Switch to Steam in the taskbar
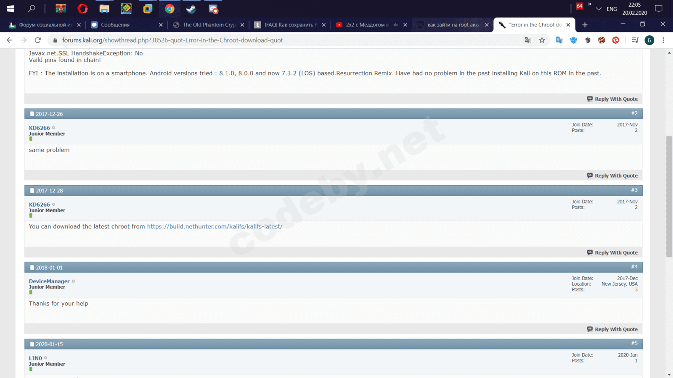This screenshot has width=673, height=378. point(191,8)
